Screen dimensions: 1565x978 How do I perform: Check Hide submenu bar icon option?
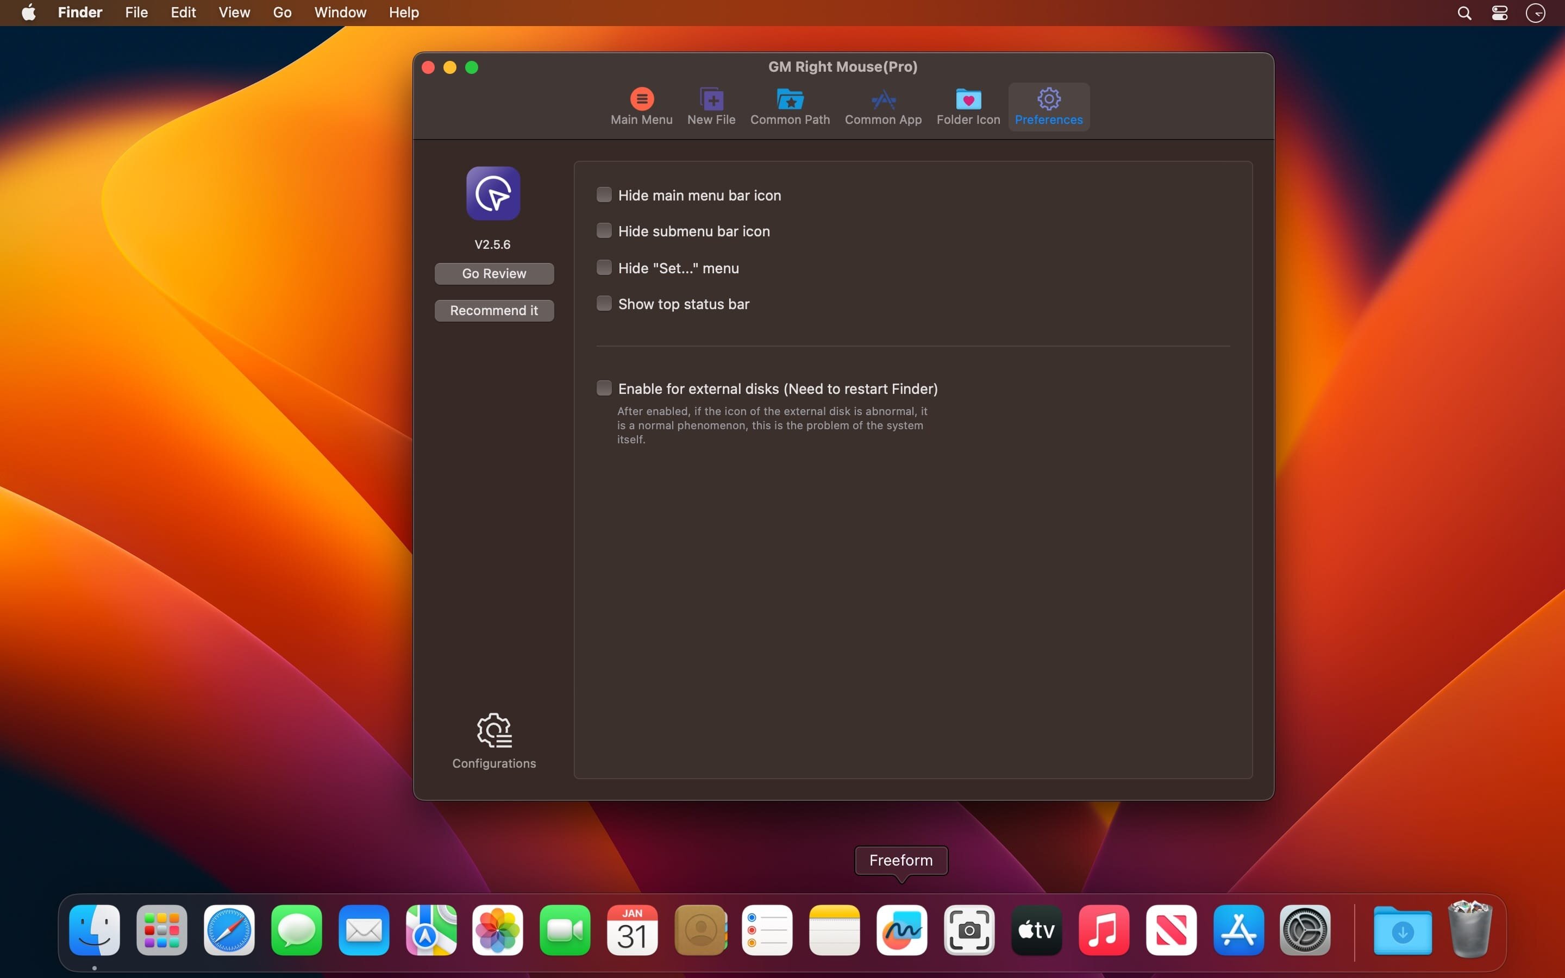(x=604, y=231)
